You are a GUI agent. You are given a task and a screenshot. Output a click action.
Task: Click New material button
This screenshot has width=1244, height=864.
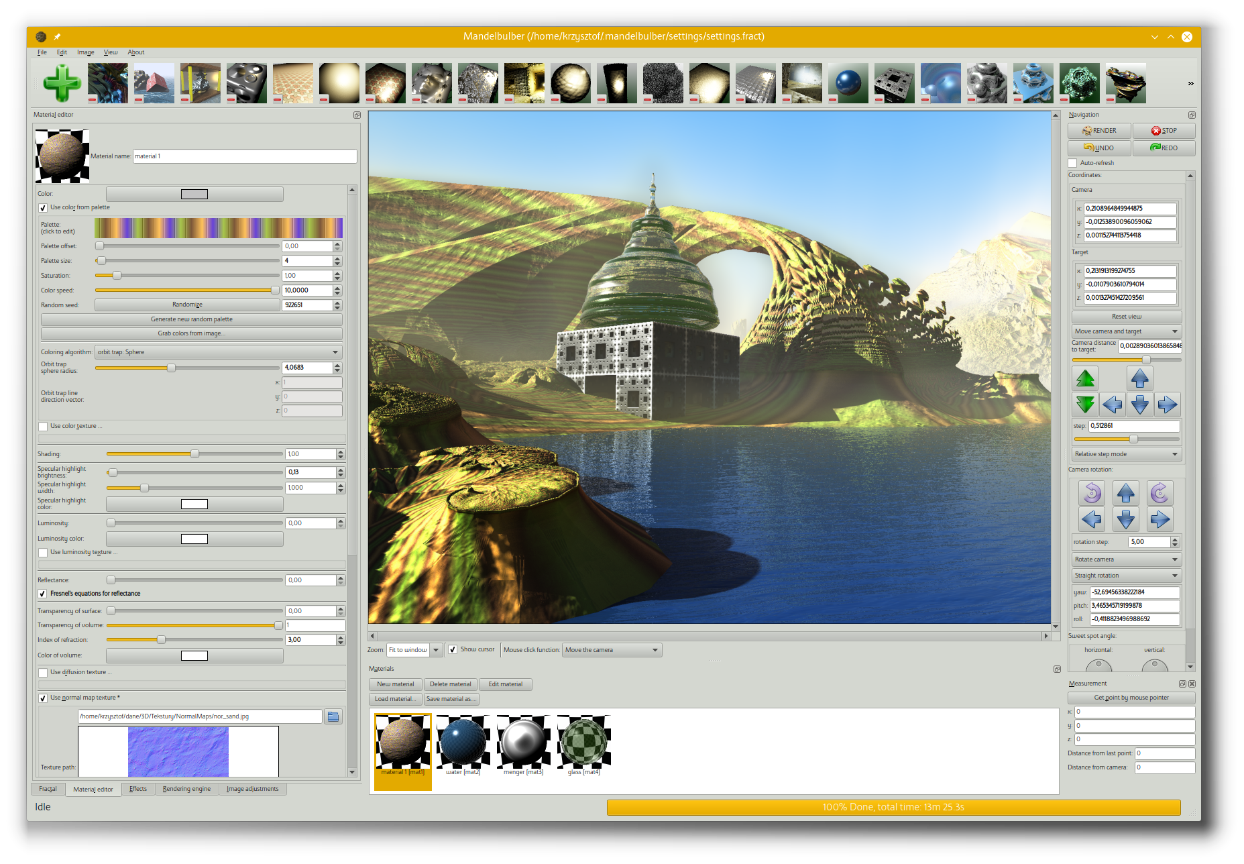[x=396, y=684]
